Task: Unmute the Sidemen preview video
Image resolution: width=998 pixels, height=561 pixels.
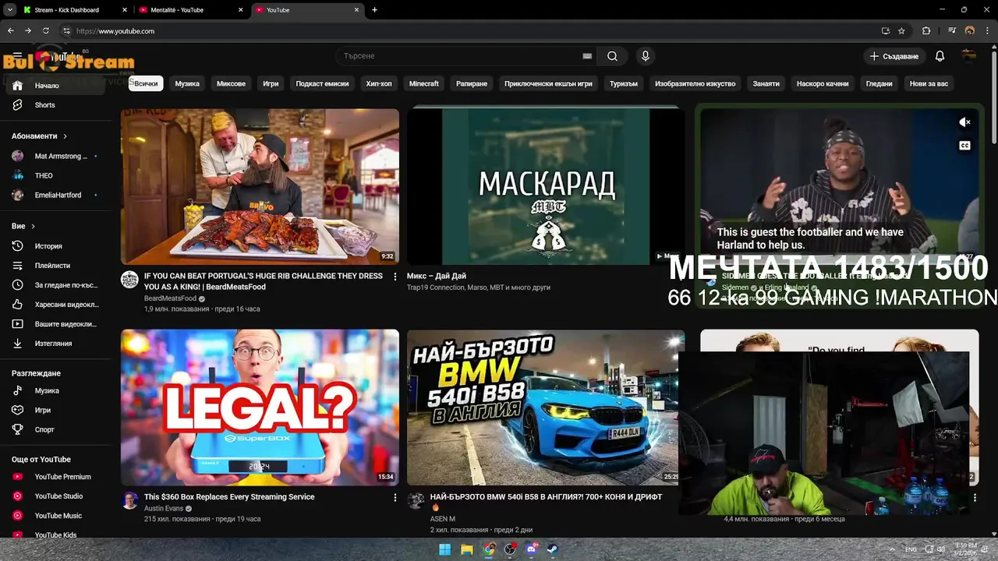Action: pyautogui.click(x=964, y=122)
